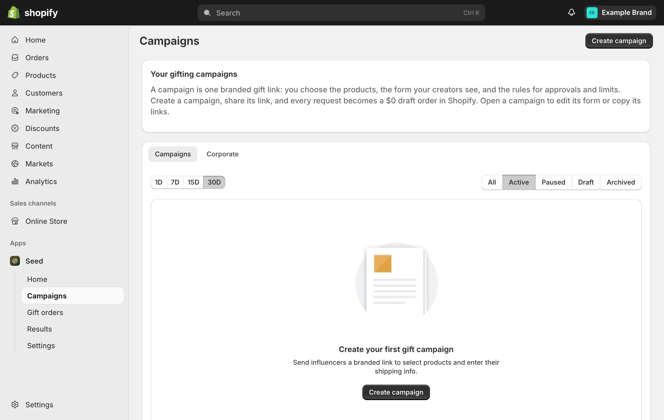664x420 pixels.
Task: Click the shopify wordmark
Action: pos(41,13)
